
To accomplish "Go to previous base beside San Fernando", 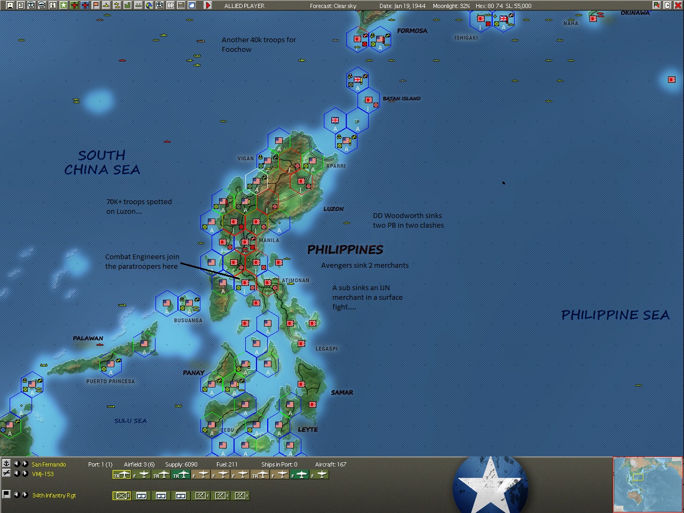I will 17,464.
